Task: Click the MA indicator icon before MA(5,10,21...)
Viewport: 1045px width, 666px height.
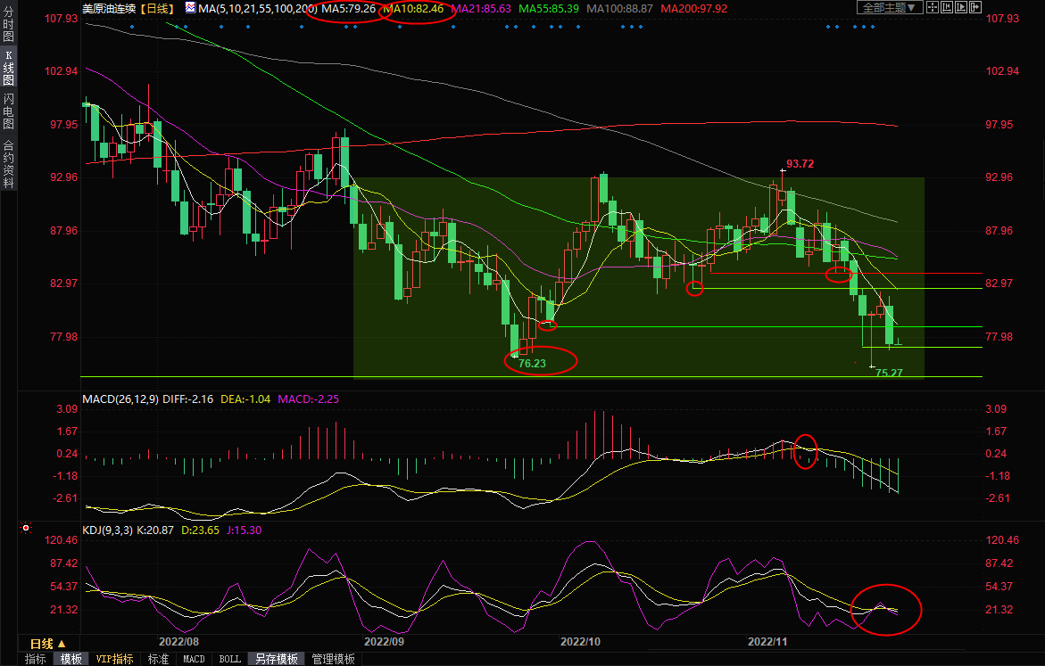Action: tap(190, 8)
